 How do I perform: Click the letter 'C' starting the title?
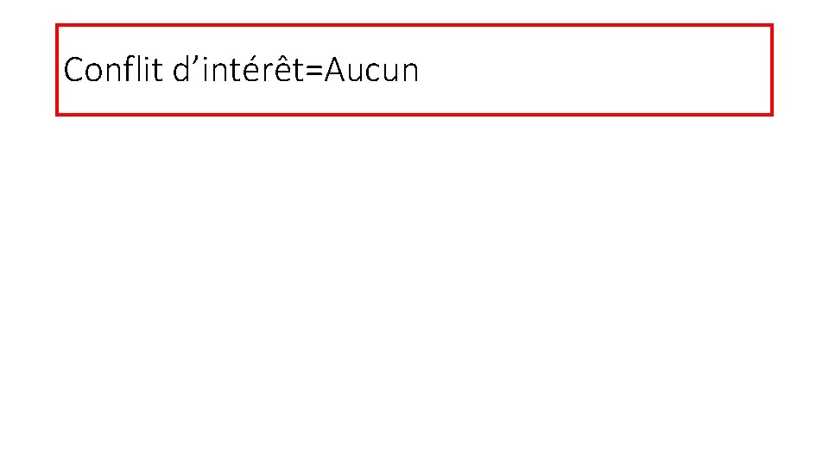pyautogui.click(x=73, y=70)
